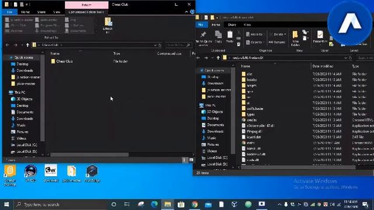Switch to large icons view in Chess Club window
Image resolution: width=374 pixels, height=210 pixels.
click(191, 160)
